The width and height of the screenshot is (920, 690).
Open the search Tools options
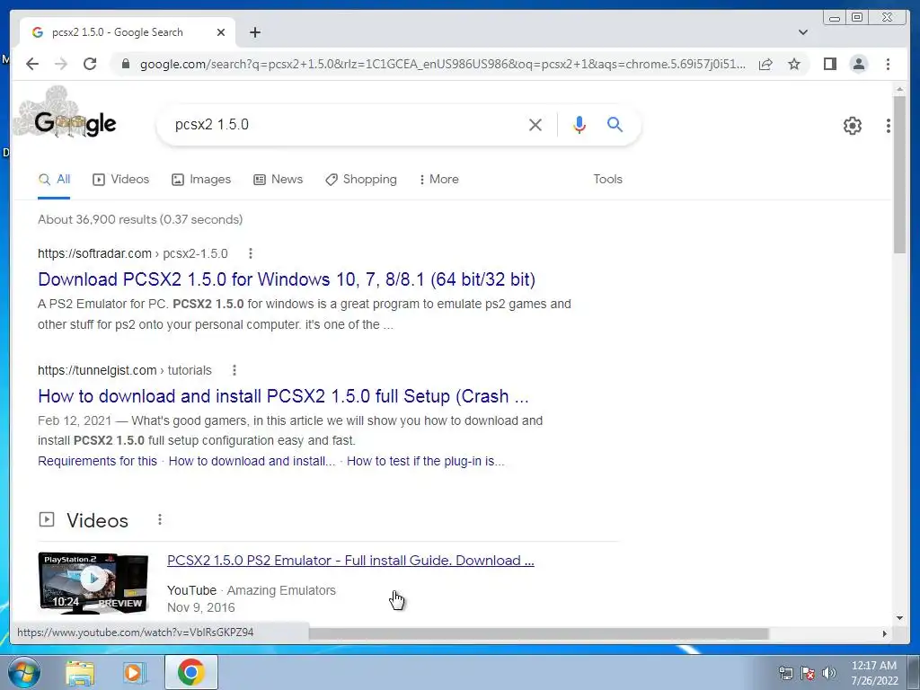607,180
